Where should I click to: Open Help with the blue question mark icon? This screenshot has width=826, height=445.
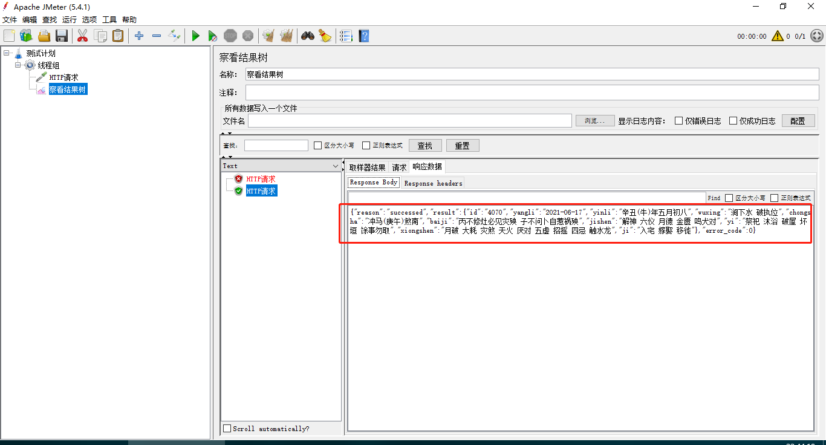363,36
